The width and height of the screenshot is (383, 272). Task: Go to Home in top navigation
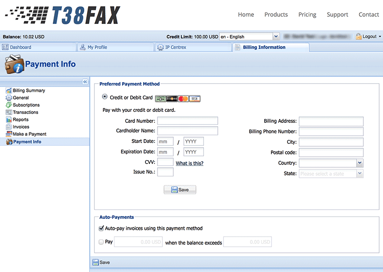click(246, 15)
